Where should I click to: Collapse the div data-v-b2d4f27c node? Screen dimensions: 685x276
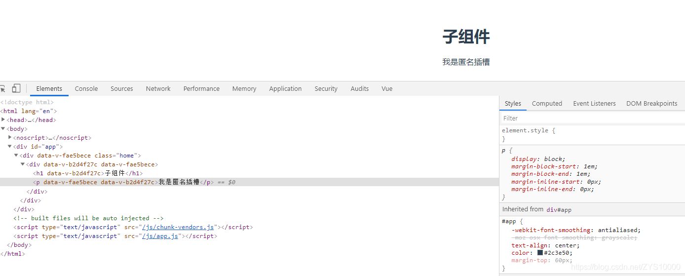click(x=23, y=164)
